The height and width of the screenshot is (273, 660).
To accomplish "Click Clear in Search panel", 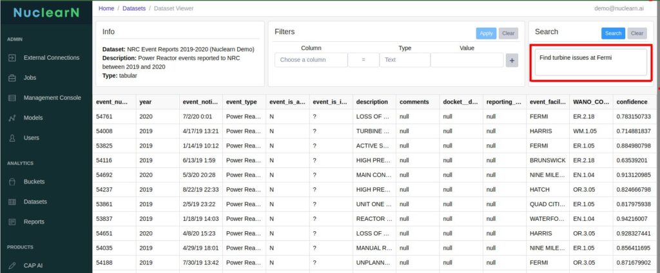I will (x=637, y=33).
